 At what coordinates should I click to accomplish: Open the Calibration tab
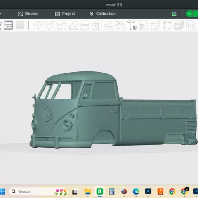coord(103,14)
